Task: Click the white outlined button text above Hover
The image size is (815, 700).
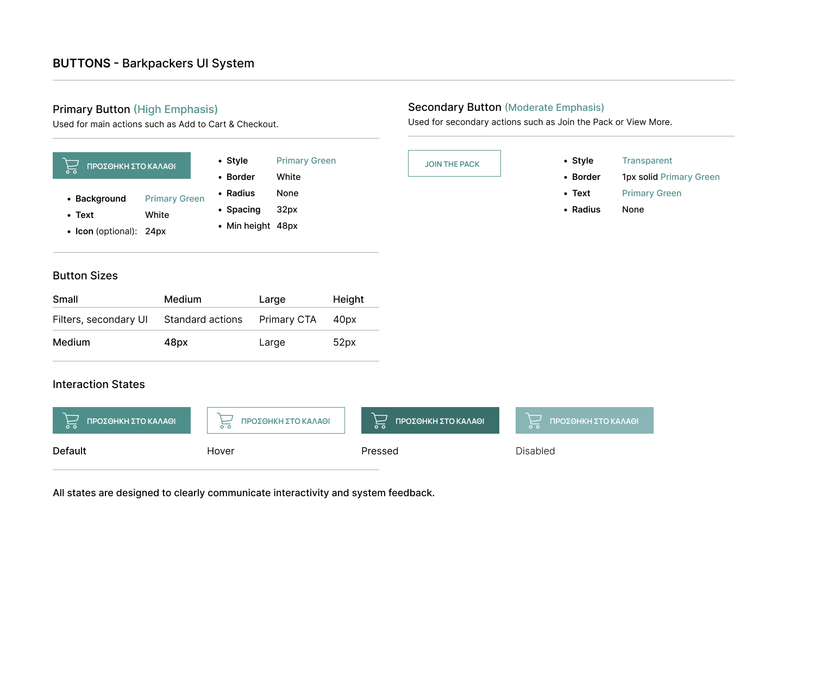Action: 285,421
